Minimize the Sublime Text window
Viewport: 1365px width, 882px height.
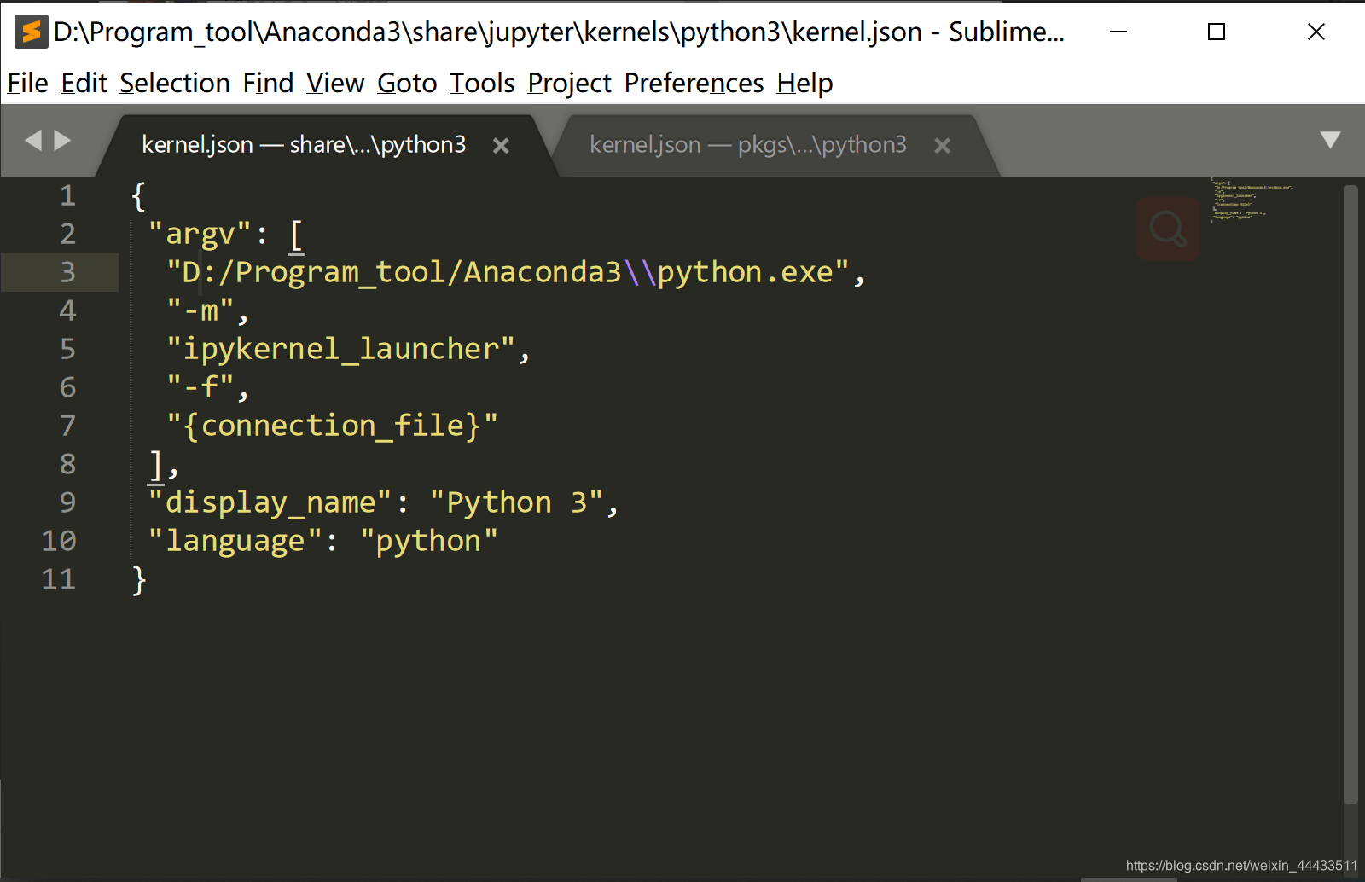click(x=1118, y=32)
